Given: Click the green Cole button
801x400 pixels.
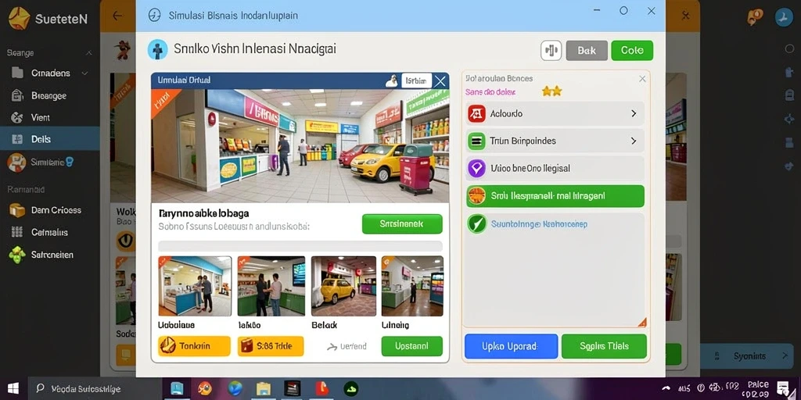Looking at the screenshot, I should (x=632, y=51).
